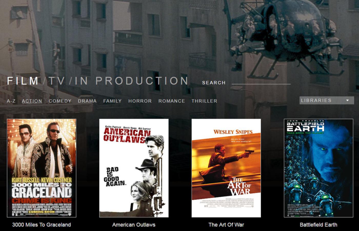Open the DRAMA genre filter
Viewport: 359px width, 231px height.
[x=87, y=101]
